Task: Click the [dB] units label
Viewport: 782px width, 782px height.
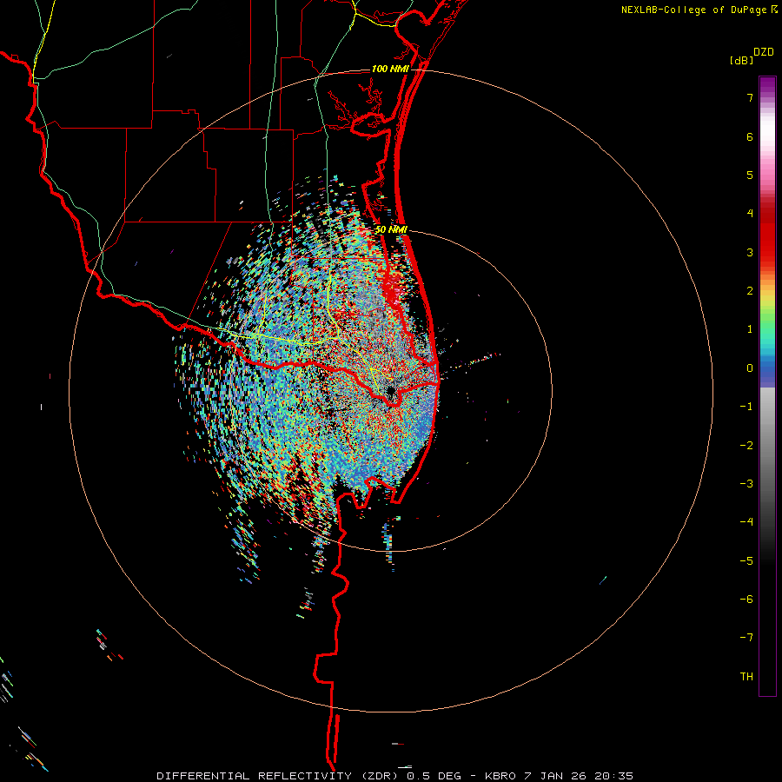Action: tap(741, 61)
